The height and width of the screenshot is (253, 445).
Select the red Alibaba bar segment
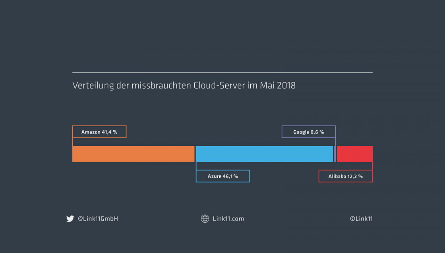point(355,154)
